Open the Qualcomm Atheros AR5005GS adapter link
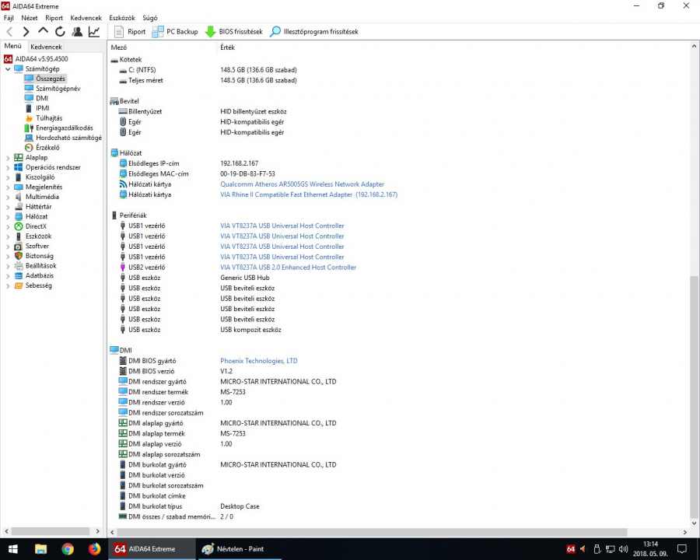 point(302,184)
